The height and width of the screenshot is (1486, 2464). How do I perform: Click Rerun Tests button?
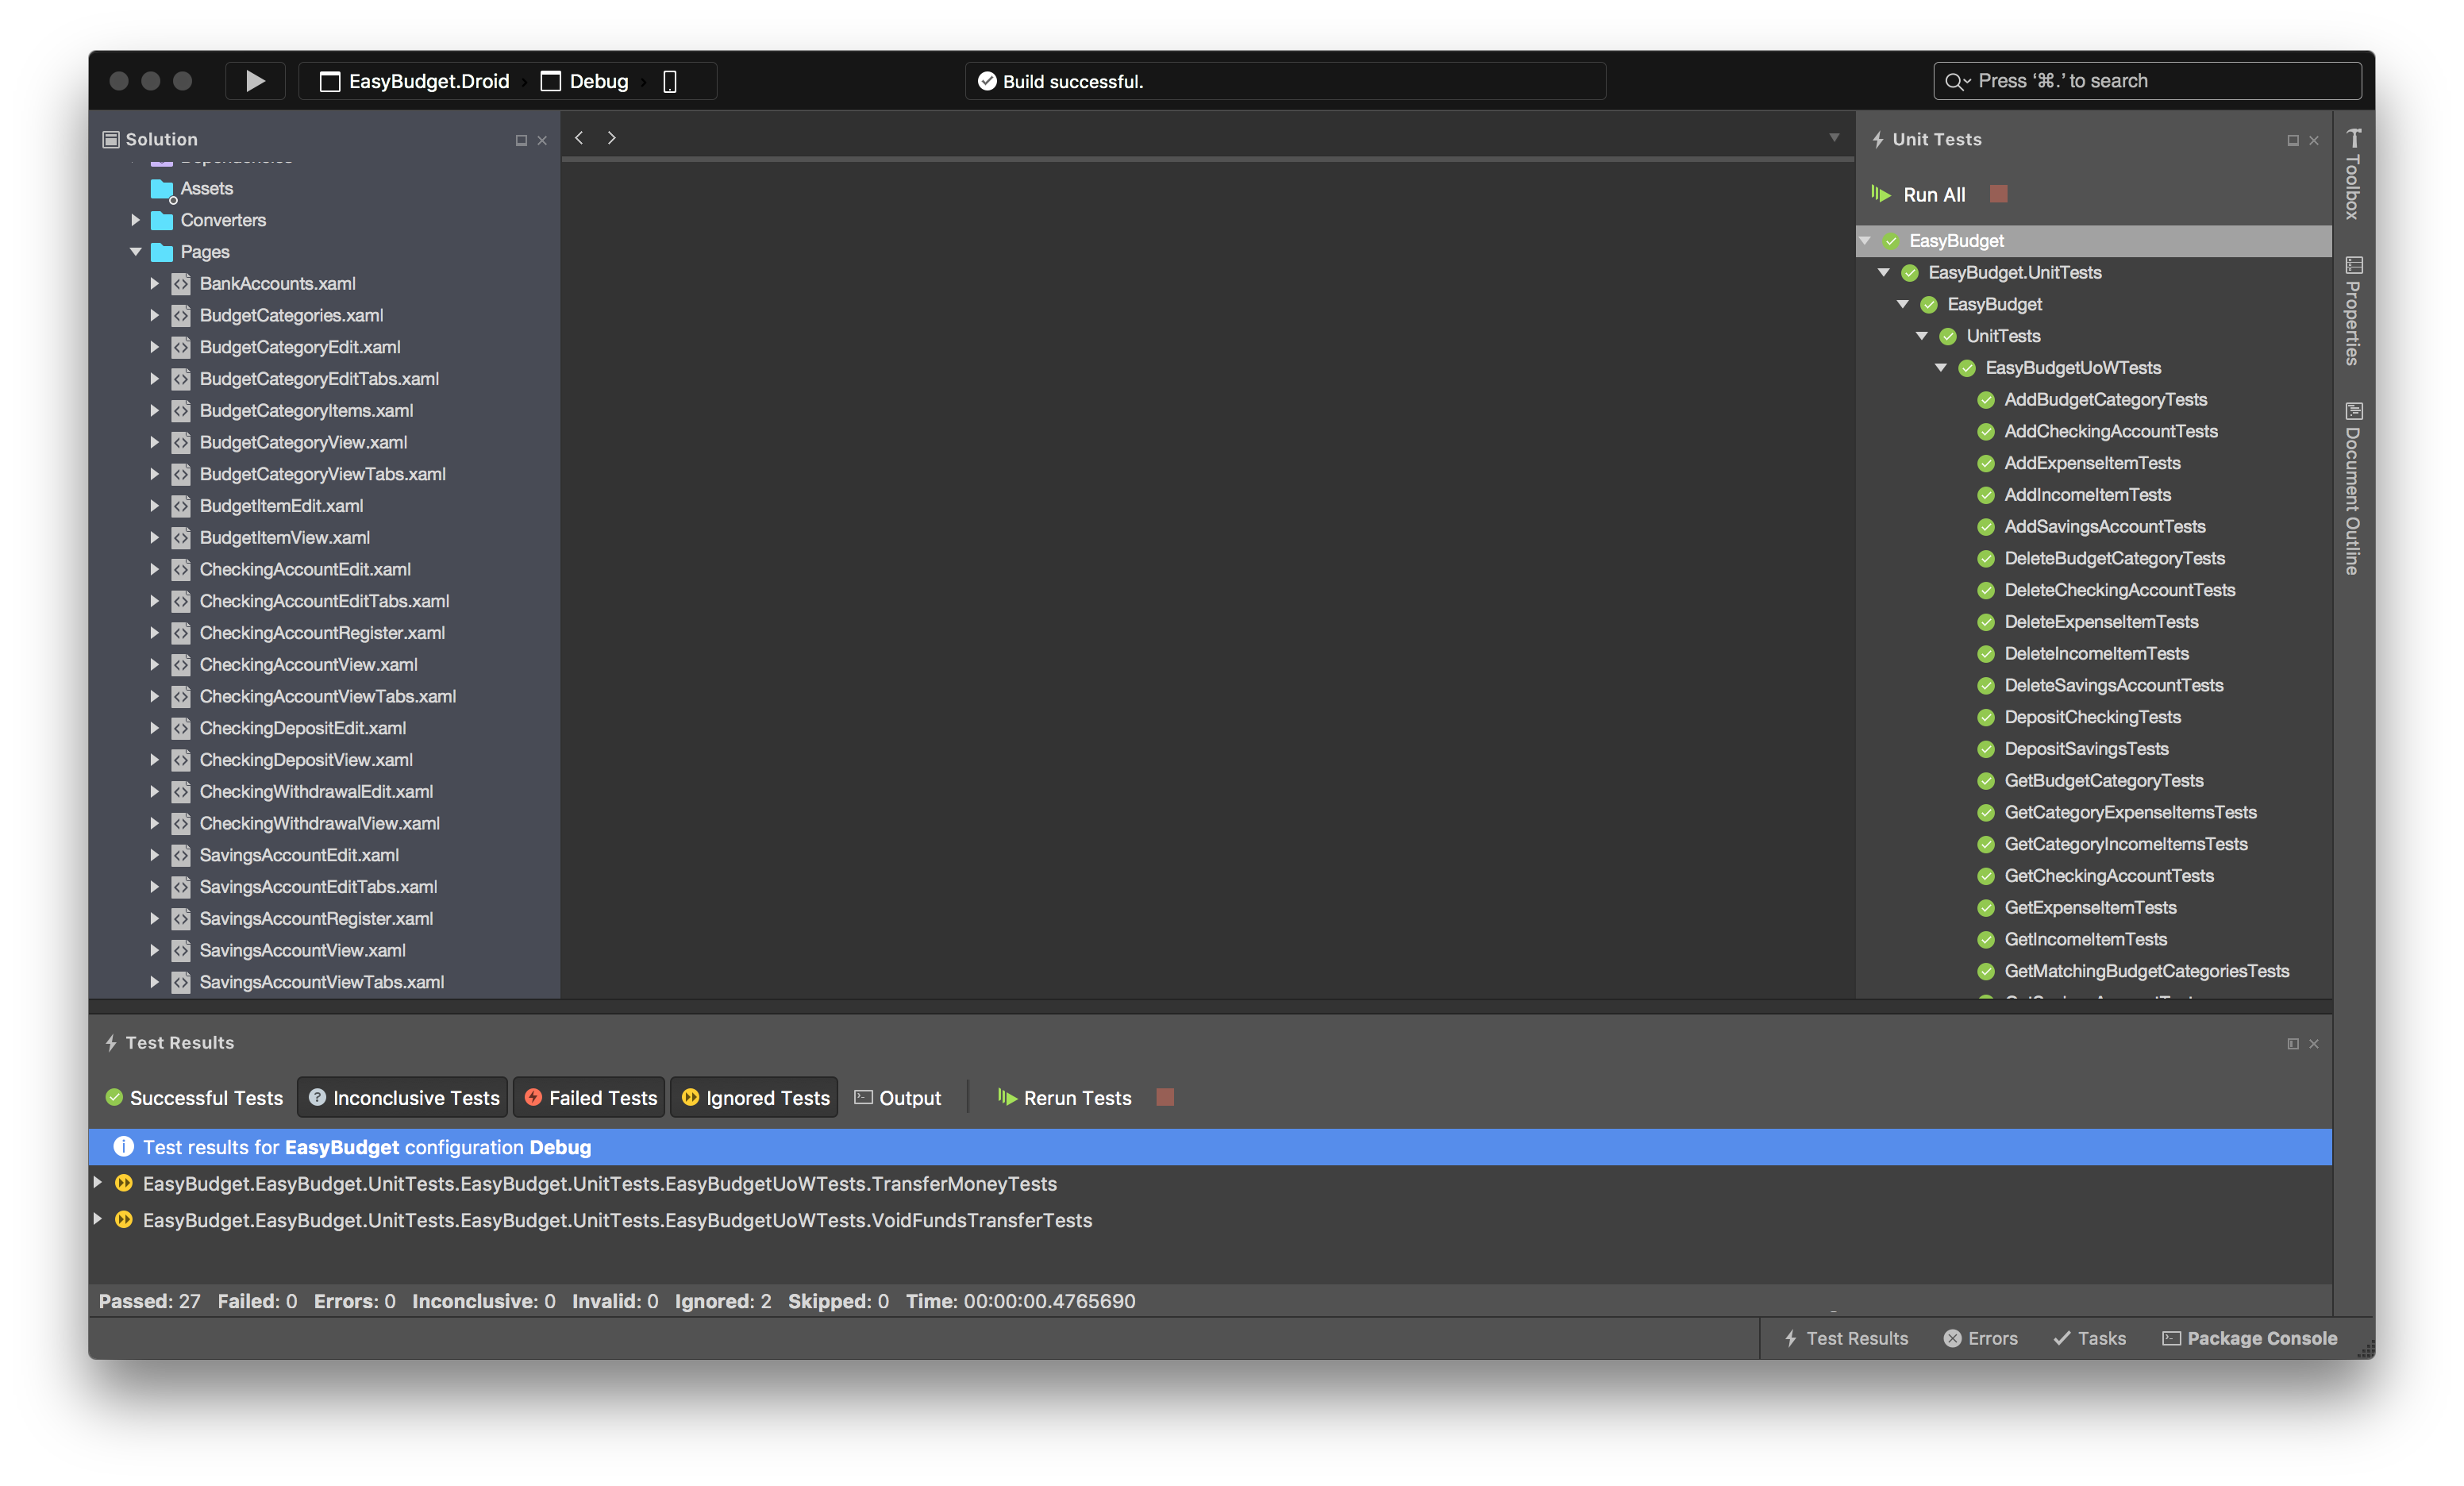pyautogui.click(x=1064, y=1098)
